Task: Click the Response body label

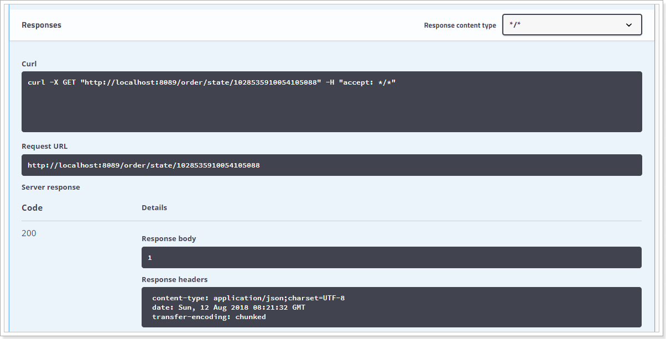Action: [x=169, y=239]
